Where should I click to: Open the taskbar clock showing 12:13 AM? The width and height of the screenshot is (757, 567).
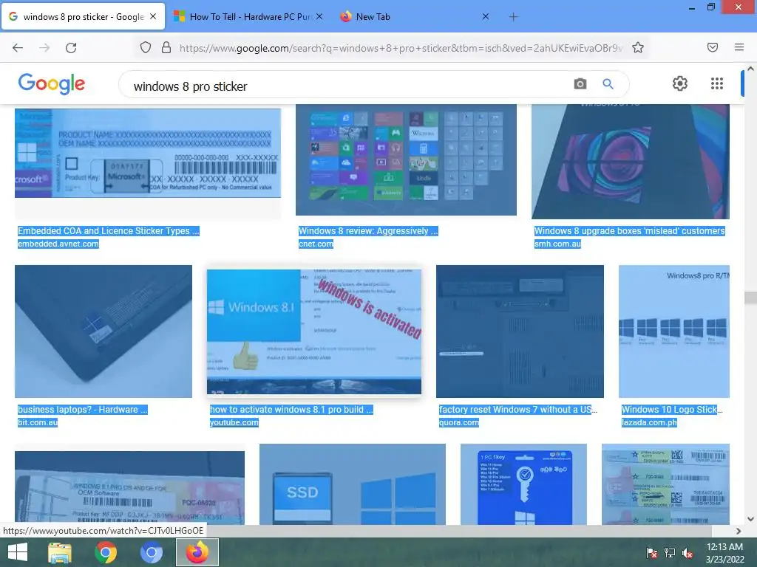coord(724,553)
